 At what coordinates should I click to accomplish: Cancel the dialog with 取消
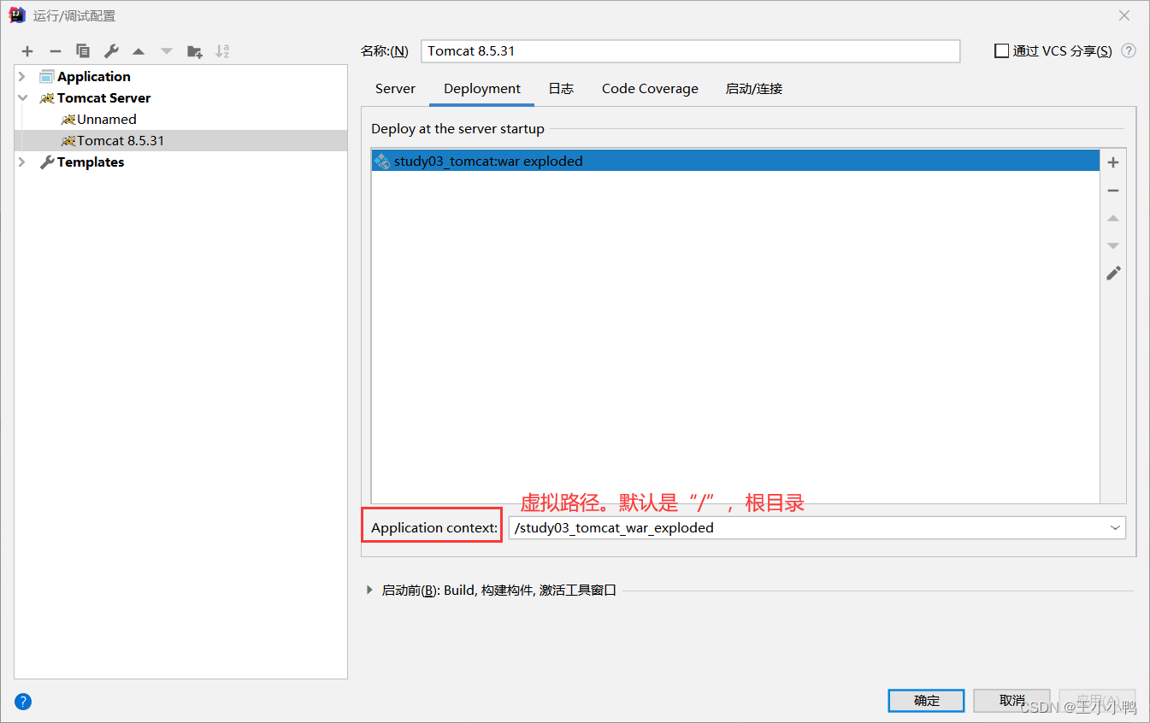tap(1011, 700)
